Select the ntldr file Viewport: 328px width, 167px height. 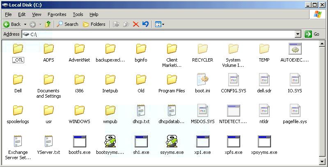coord(264,114)
